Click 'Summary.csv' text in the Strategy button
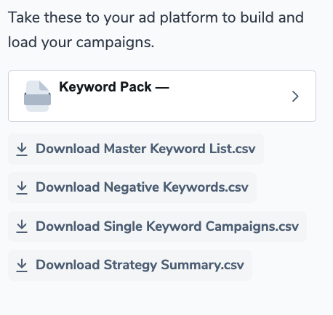The width and height of the screenshot is (333, 315). 202,265
